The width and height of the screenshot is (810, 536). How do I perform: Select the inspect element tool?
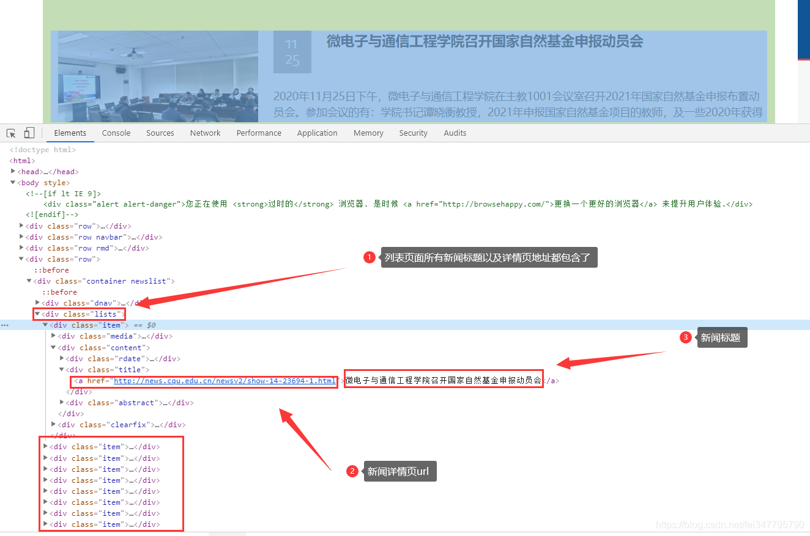click(x=10, y=133)
